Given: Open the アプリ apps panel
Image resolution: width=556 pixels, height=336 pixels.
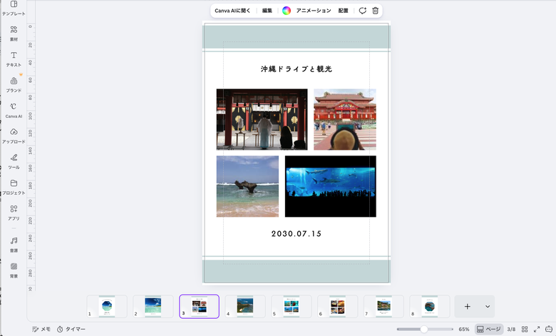Looking at the screenshot, I should pyautogui.click(x=14, y=213).
